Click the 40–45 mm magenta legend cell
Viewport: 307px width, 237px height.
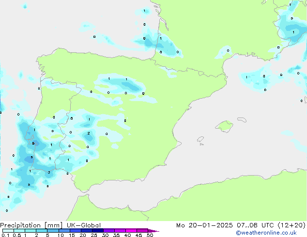(x=131, y=231)
